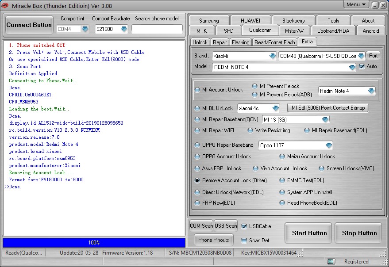Expand the Comport Baudrate 921600 dropdown
Screen dimensions: 389x267
(x=124, y=29)
